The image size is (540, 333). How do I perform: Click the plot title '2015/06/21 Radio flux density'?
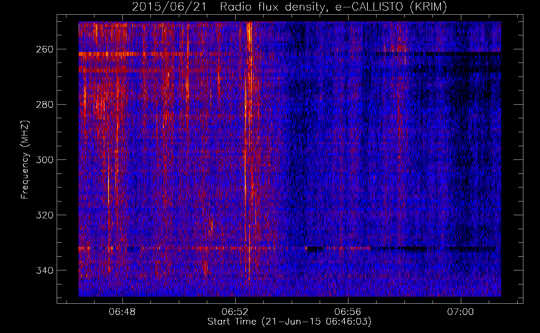pos(289,7)
